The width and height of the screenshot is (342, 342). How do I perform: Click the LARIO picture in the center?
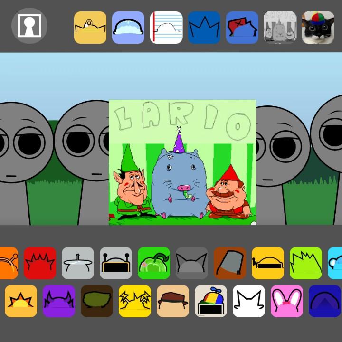click(x=182, y=162)
